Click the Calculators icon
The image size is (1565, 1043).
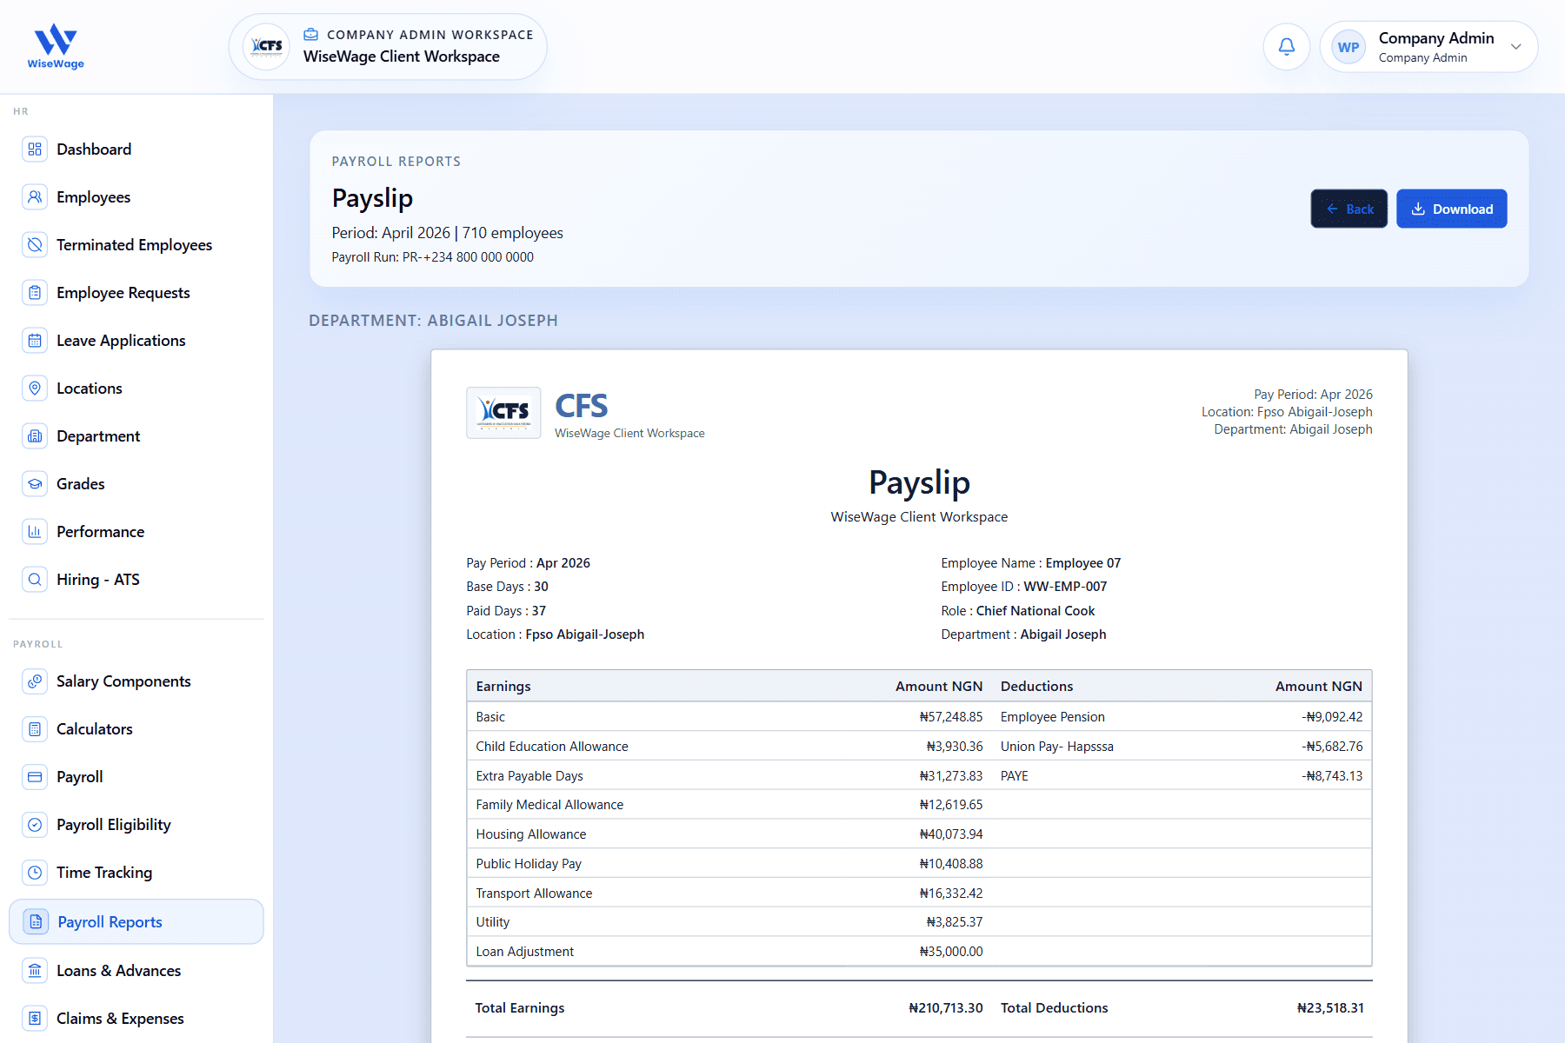[x=35, y=729]
